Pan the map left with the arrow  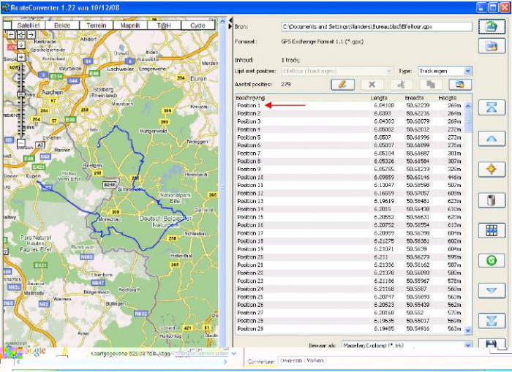[x=12, y=34]
